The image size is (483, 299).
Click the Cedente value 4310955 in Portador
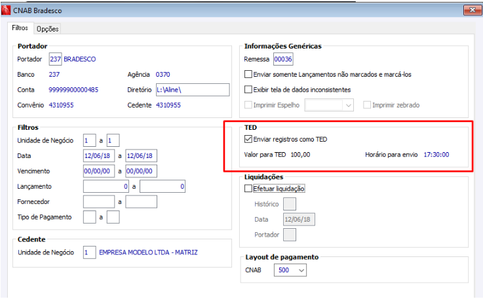(x=168, y=105)
